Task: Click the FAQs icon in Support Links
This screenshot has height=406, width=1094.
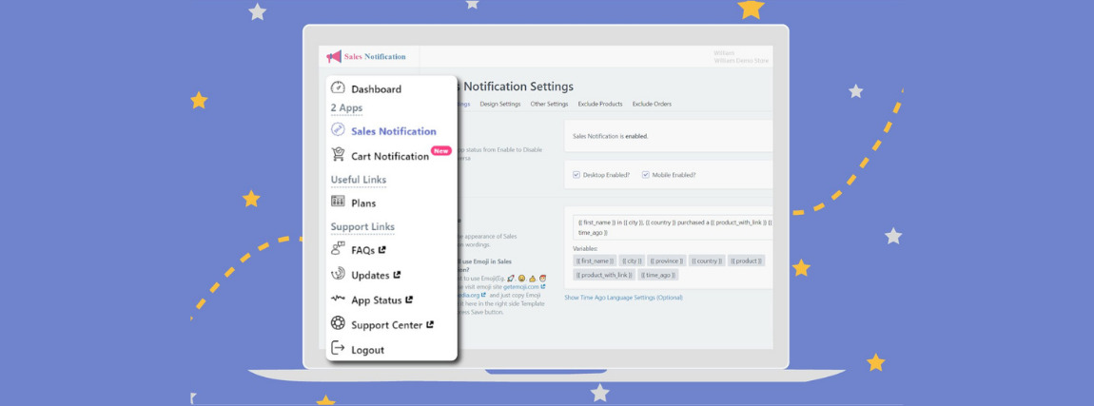Action: pos(338,249)
